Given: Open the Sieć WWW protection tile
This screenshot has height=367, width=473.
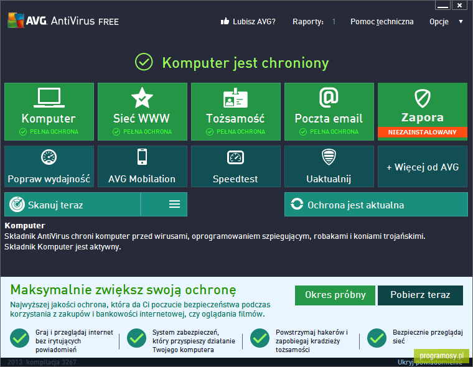Looking at the screenshot, I should click(143, 111).
